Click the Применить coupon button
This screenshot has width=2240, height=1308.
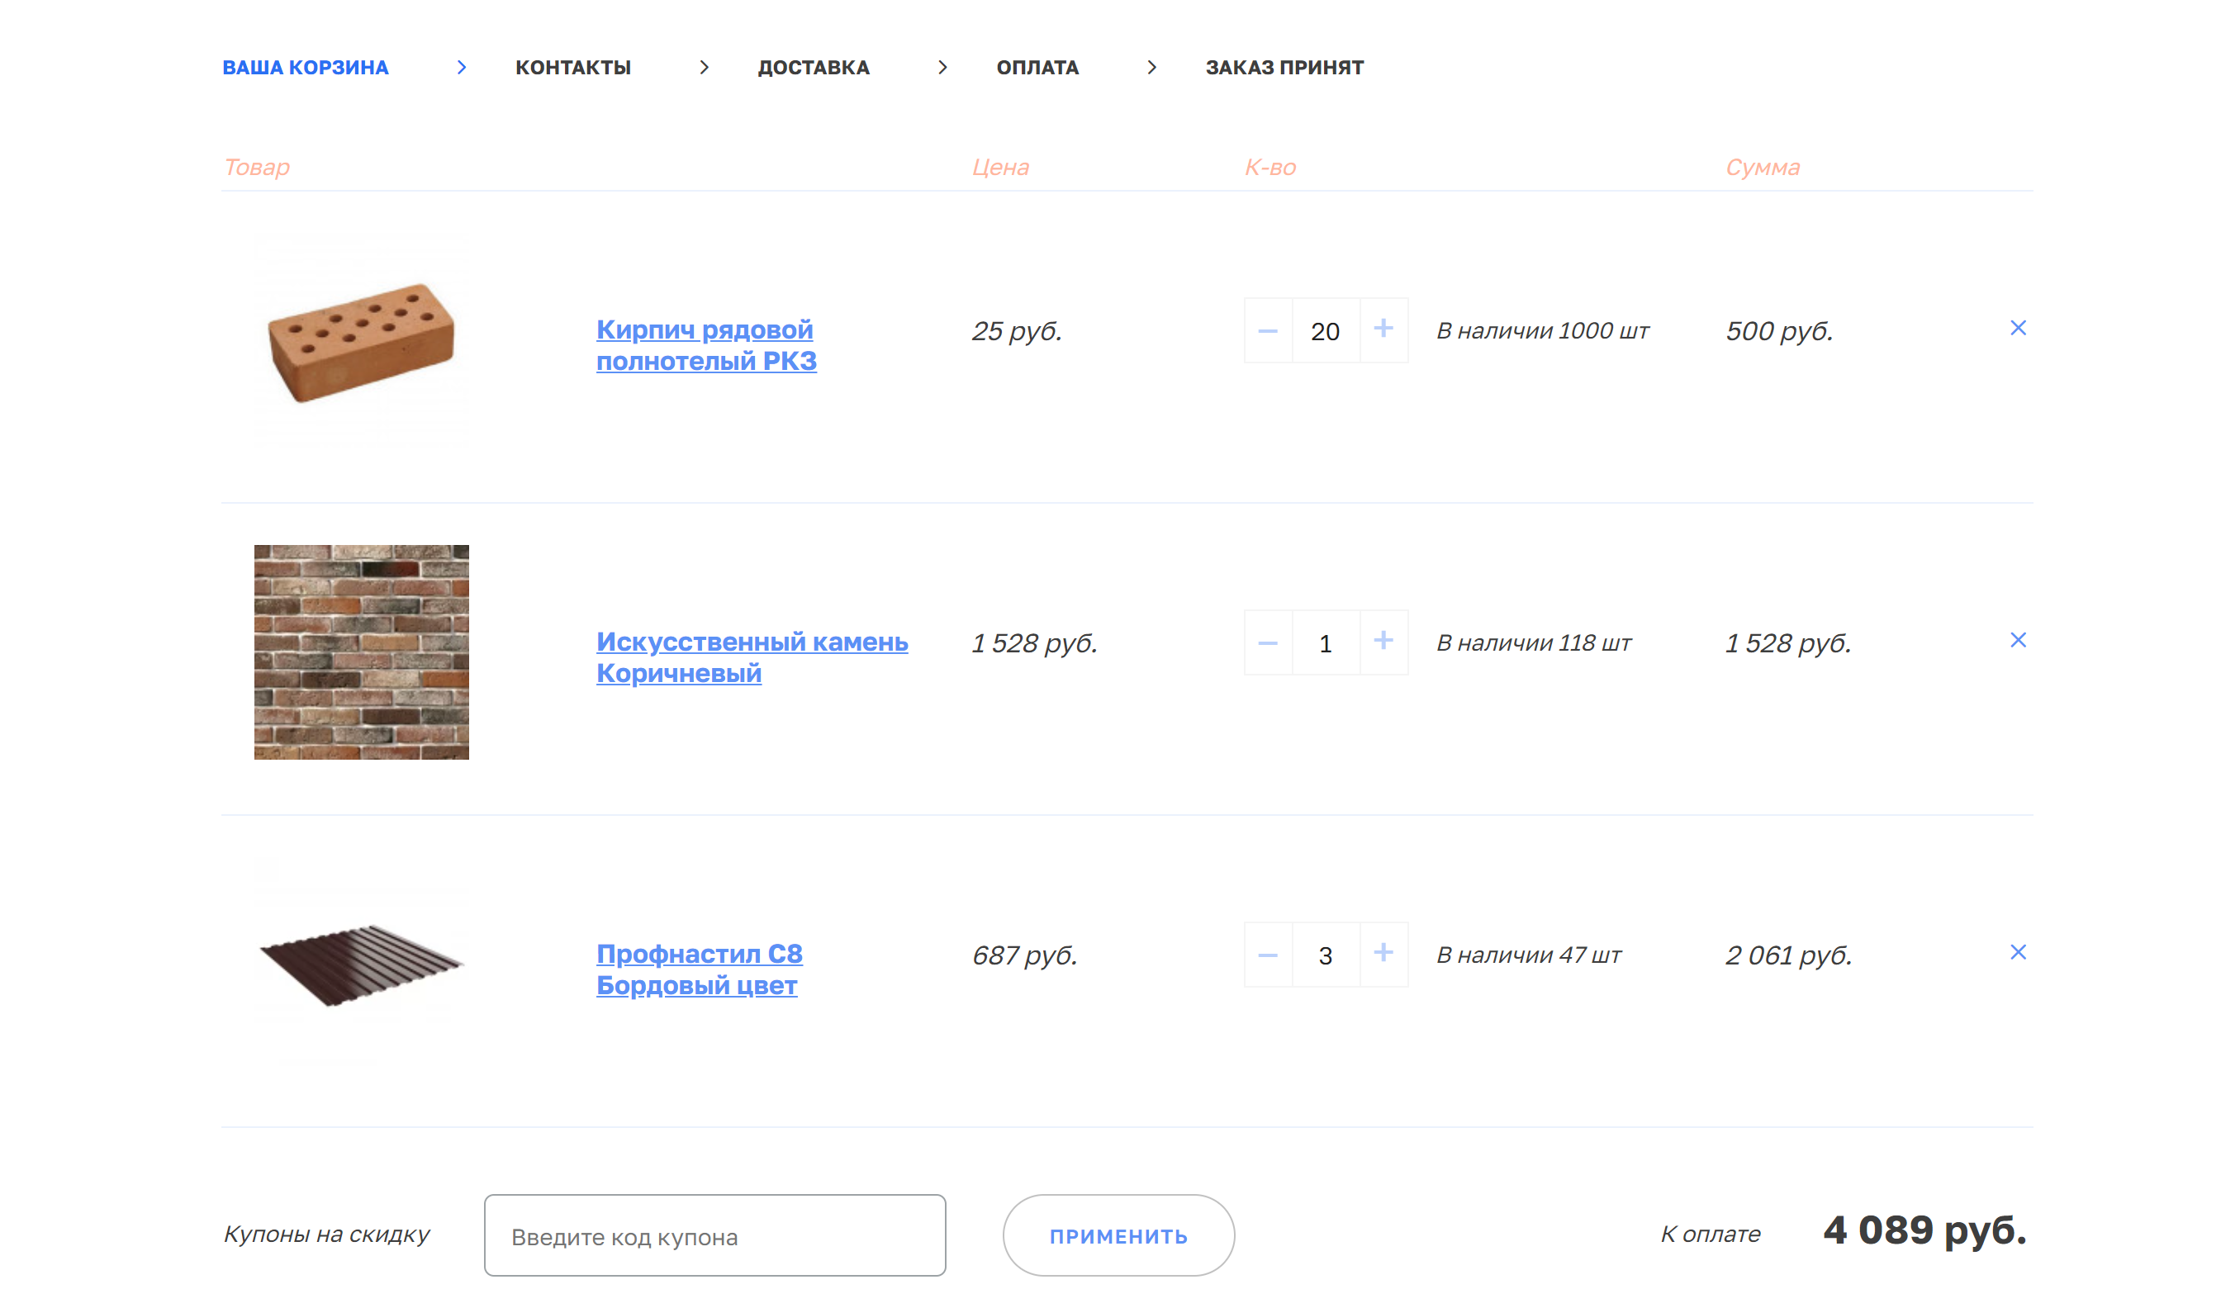(x=1118, y=1235)
